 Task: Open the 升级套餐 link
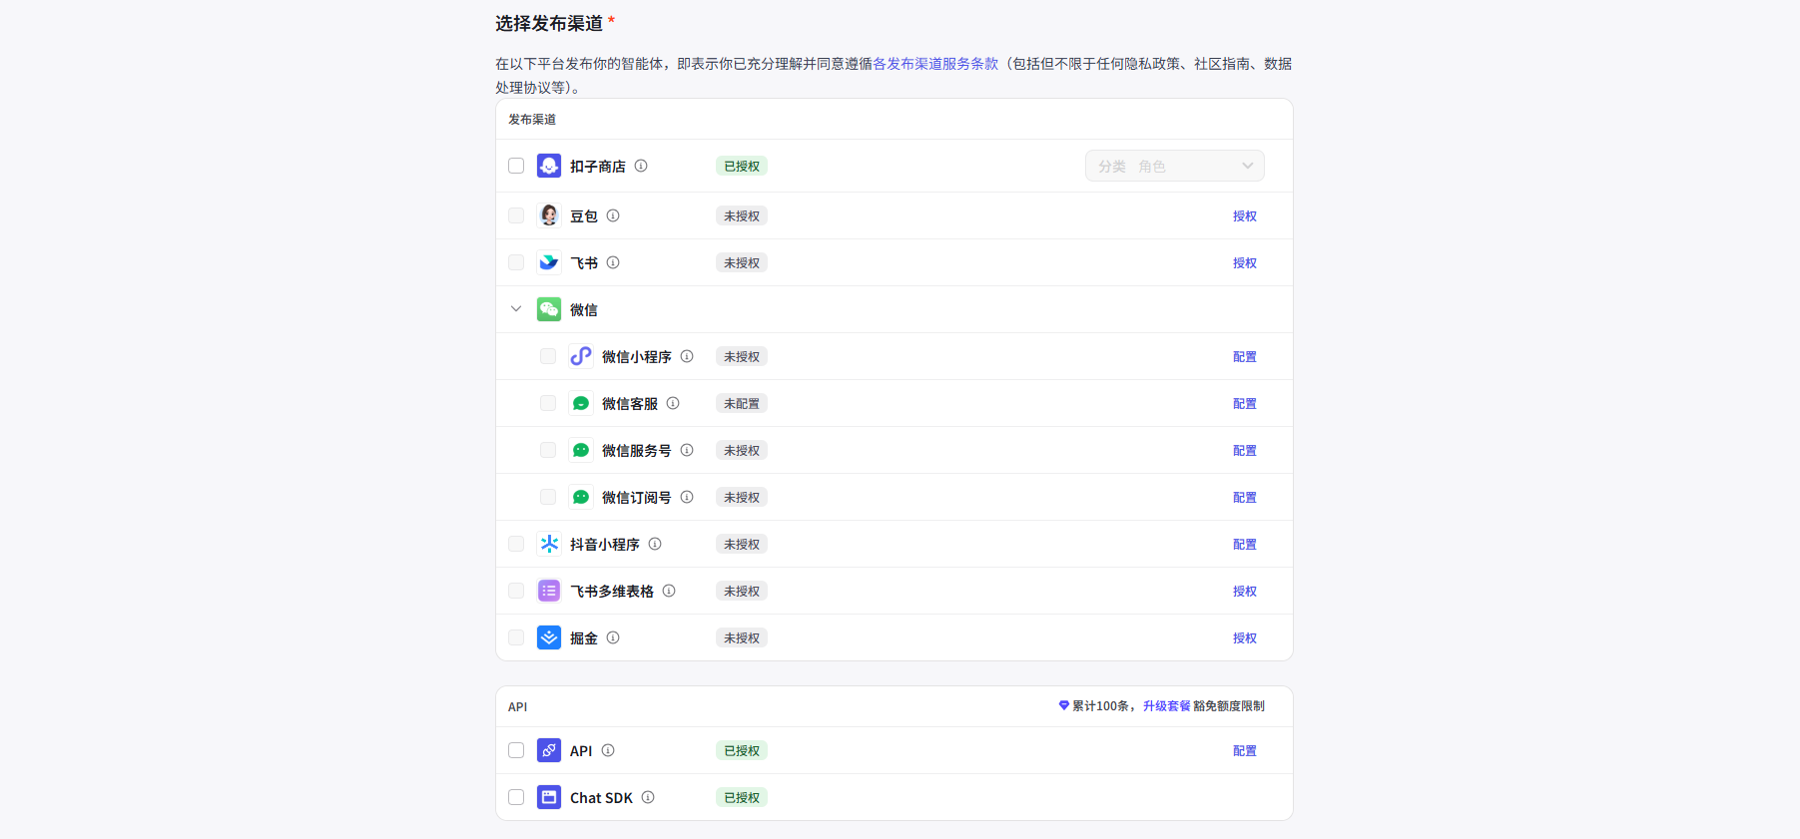point(1167,705)
